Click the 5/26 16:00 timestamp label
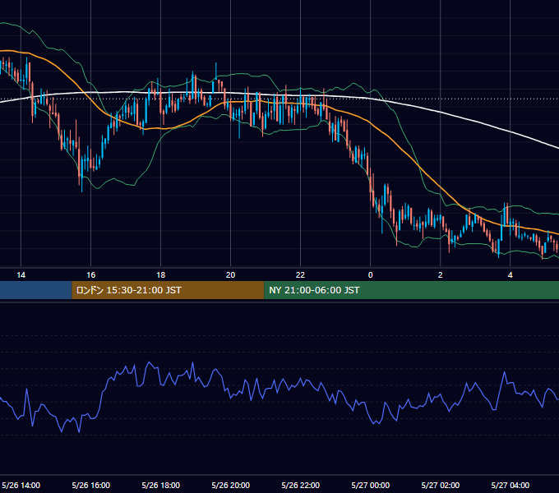Viewport: 559px width, 493px height. click(x=91, y=485)
